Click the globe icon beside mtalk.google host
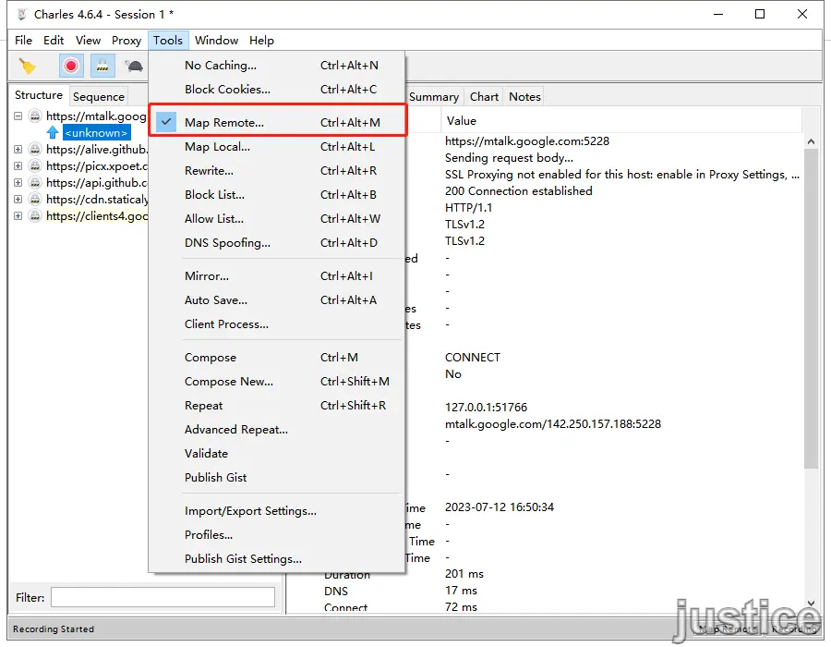The height and width of the screenshot is (647, 831). point(35,116)
